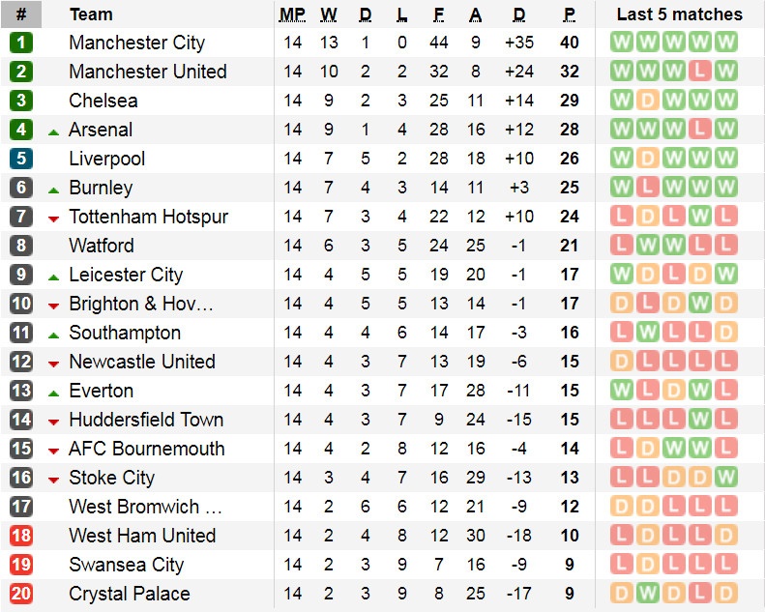Click the red down arrow beside Stoke City
Viewport: 765px width, 612px height.
53,479
